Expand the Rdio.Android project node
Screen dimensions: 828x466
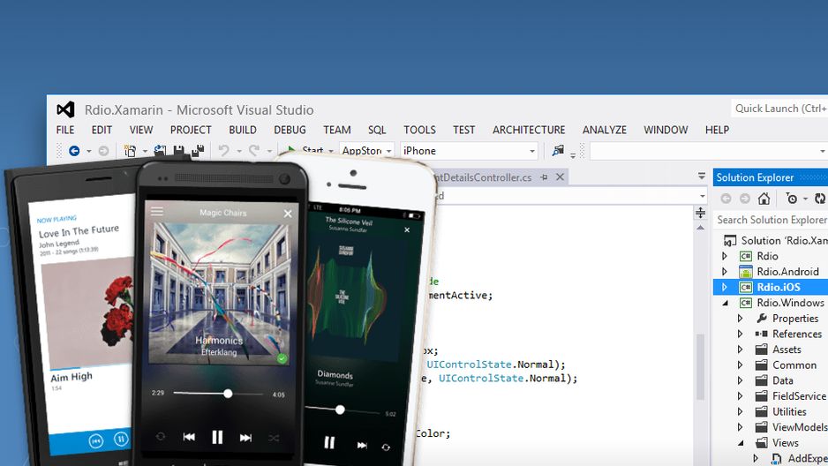(x=725, y=271)
